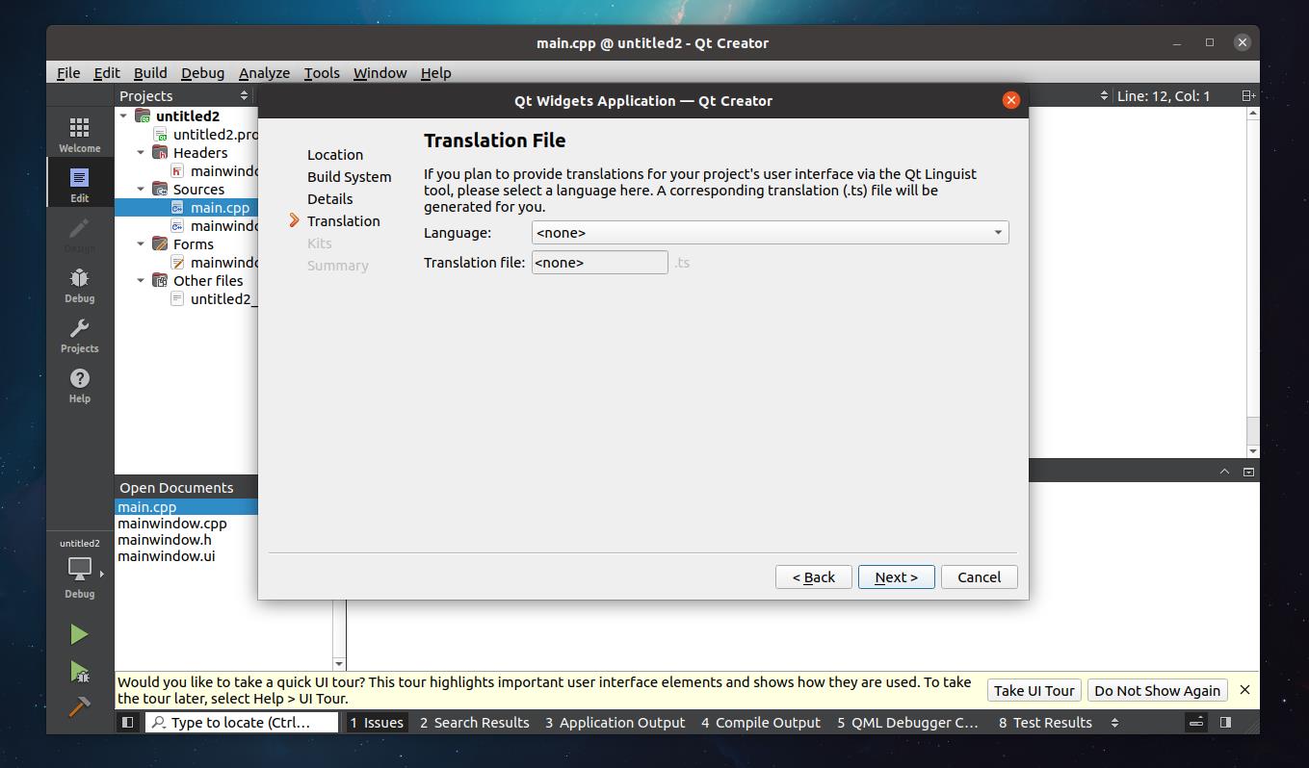Click the Line 12, Col 1 indicator
Viewport: 1309px width, 768px height.
pos(1163,95)
